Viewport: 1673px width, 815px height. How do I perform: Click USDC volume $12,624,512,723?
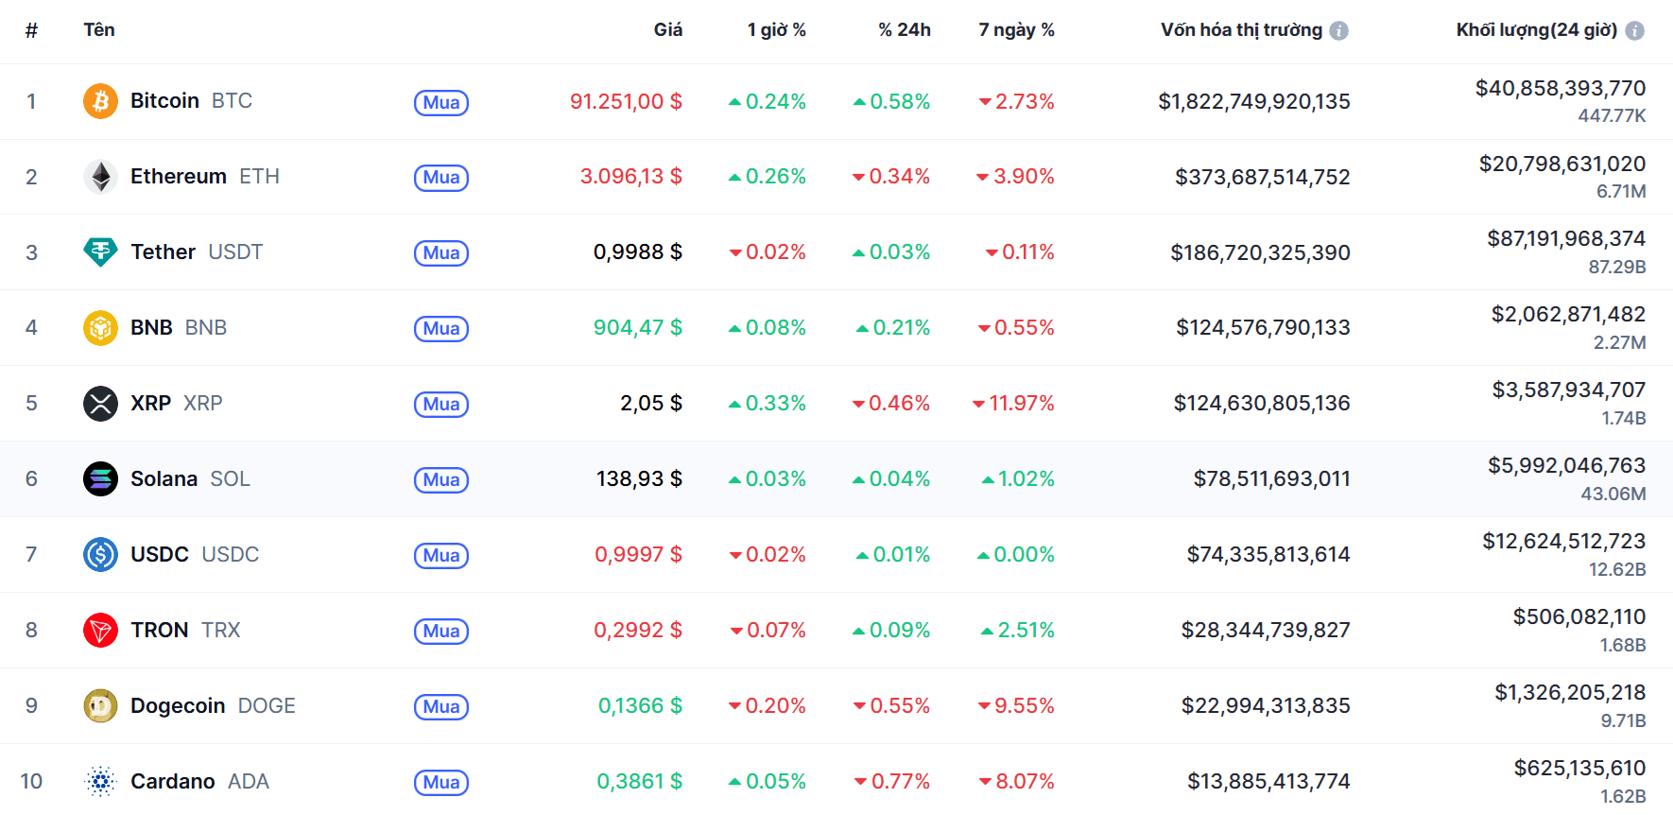(x=1564, y=542)
